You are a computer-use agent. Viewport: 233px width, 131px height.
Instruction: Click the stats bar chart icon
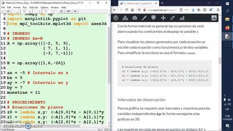pyautogui.click(x=182, y=18)
